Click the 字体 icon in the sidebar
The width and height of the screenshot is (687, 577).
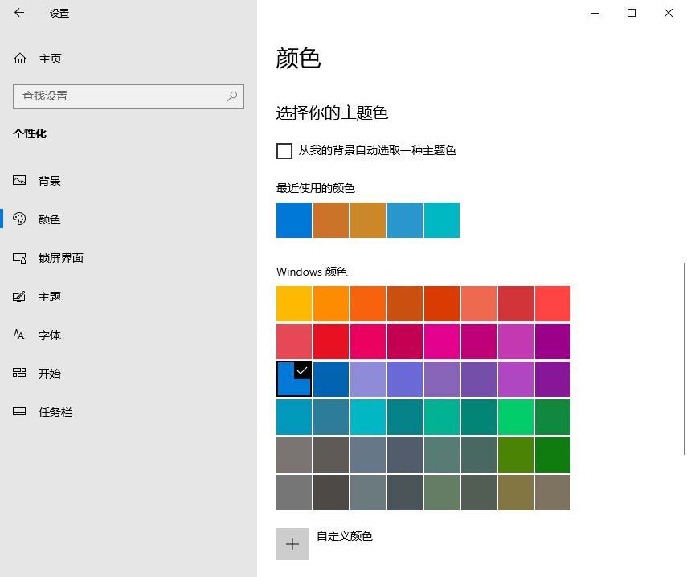point(19,335)
